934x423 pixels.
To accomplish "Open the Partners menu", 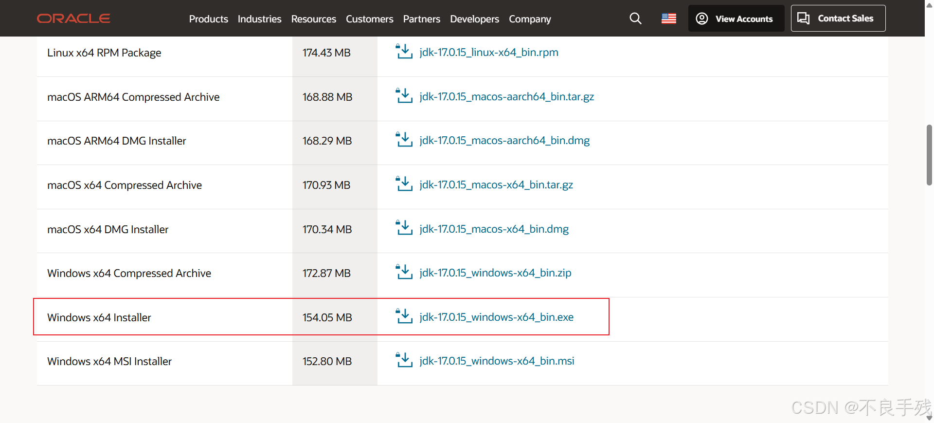I will pos(421,19).
